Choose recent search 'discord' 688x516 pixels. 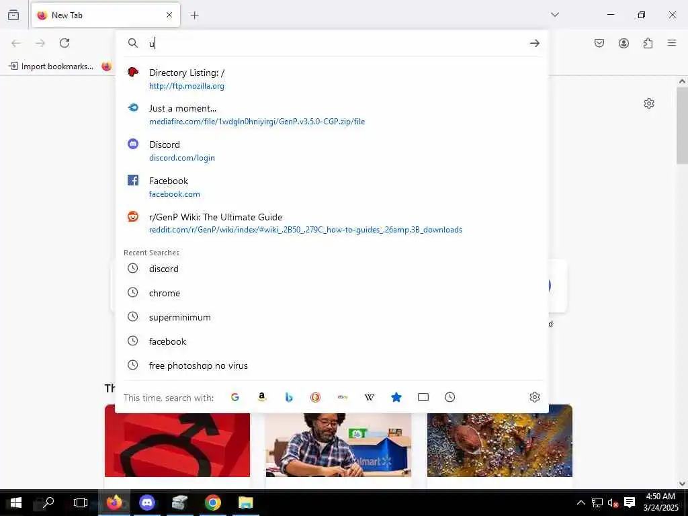point(332,269)
